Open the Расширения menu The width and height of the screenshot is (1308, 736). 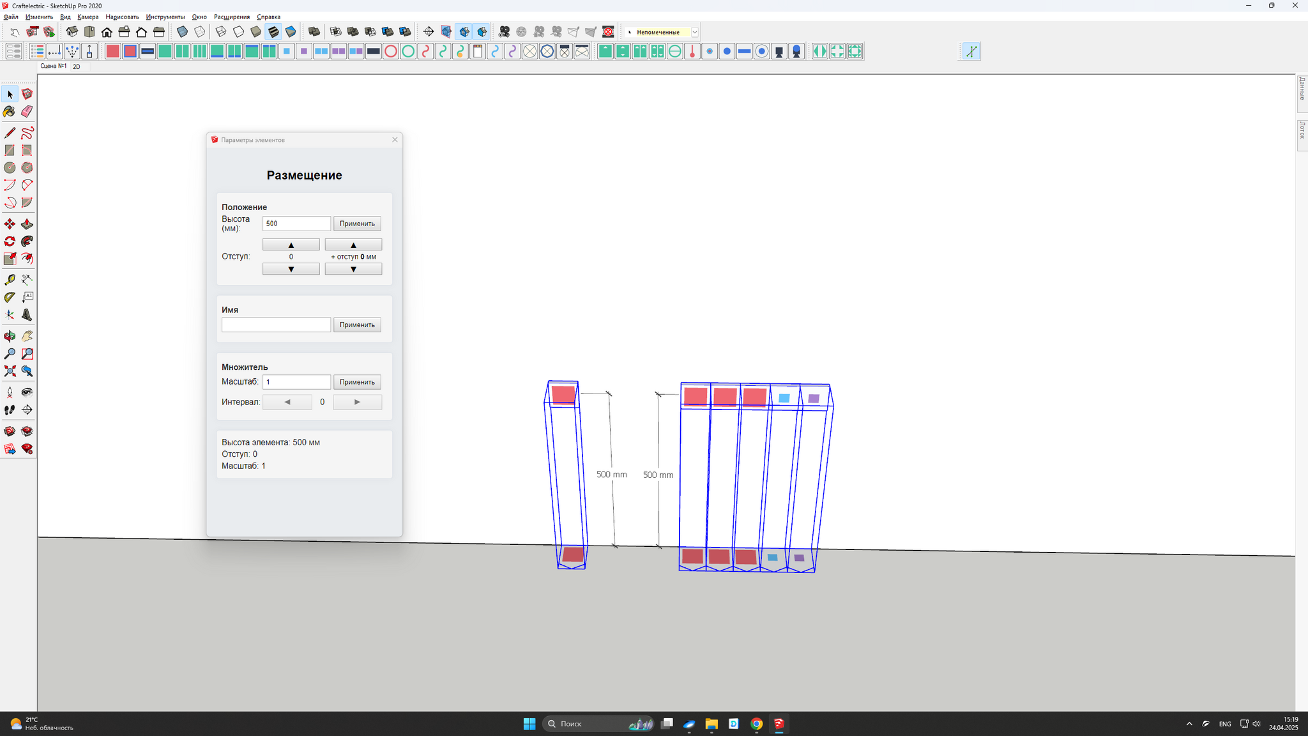[231, 17]
